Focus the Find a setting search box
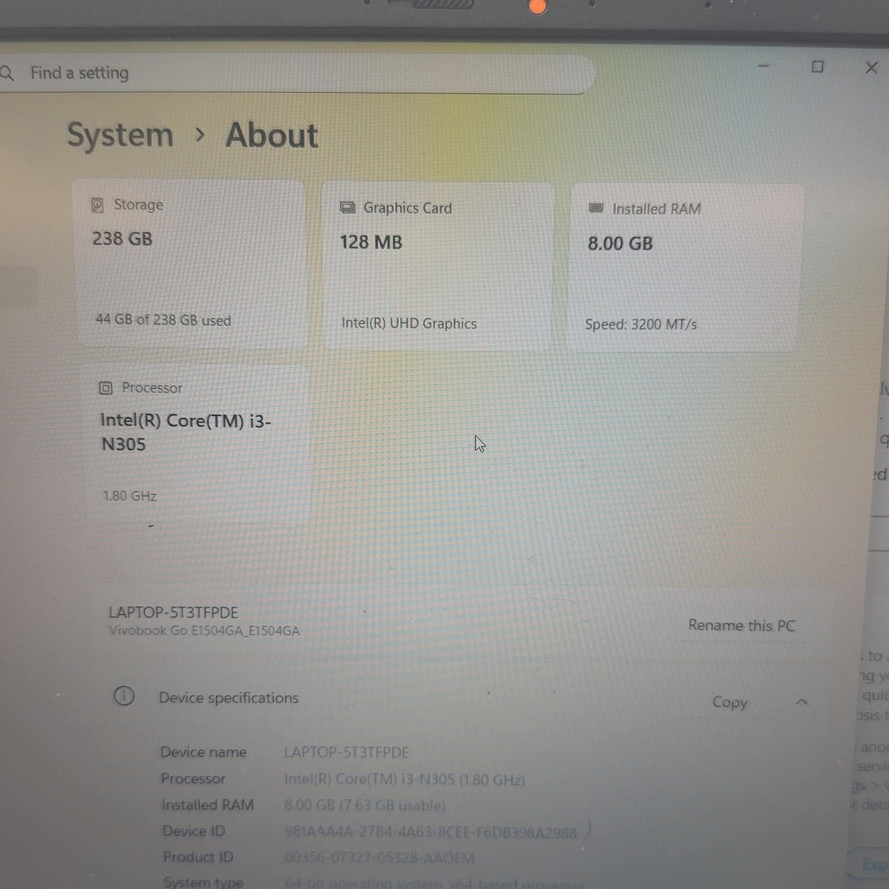 [x=296, y=73]
